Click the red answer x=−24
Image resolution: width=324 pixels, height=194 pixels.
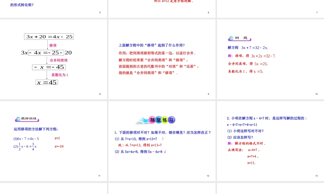point(59,146)
